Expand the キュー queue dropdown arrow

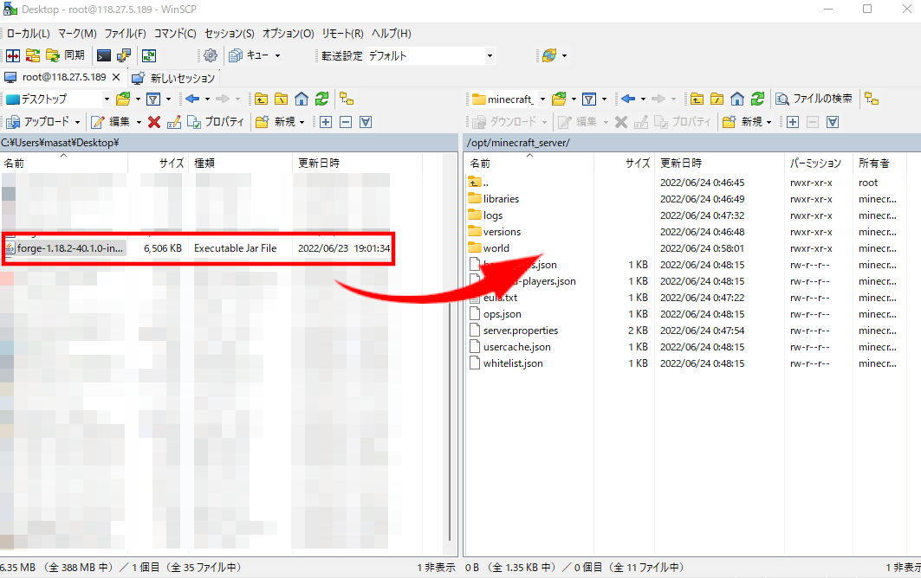[x=278, y=55]
